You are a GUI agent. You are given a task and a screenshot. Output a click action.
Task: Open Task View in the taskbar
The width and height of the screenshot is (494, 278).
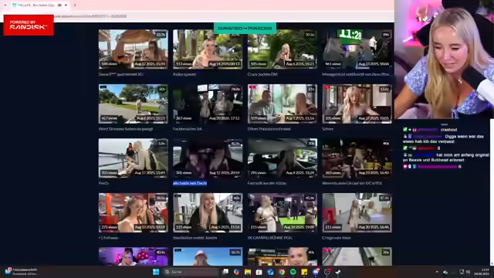(x=225, y=272)
